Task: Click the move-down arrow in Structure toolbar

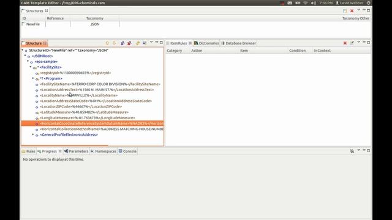Action: pyautogui.click(x=115, y=43)
